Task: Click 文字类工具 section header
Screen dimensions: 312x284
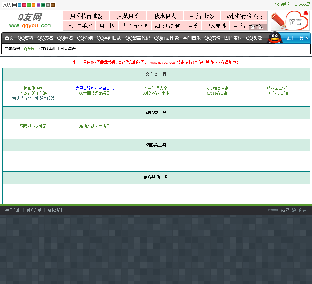Action: pyautogui.click(x=156, y=74)
